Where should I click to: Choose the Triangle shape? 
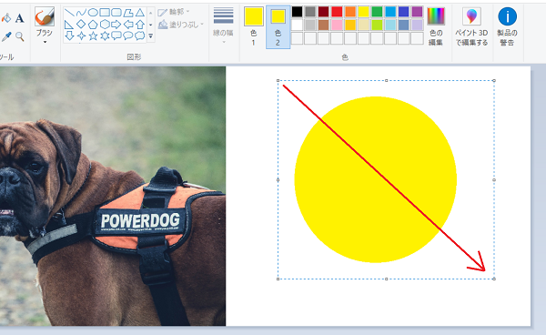140,13
